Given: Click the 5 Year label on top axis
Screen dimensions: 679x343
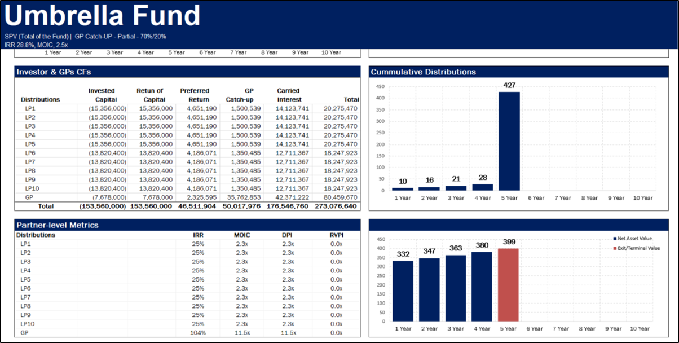Looking at the screenshot, I should point(177,52).
